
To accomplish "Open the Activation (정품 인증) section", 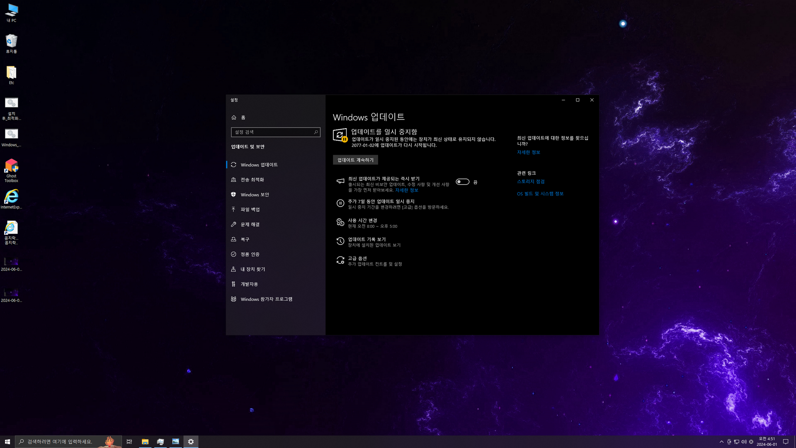I will (250, 254).
